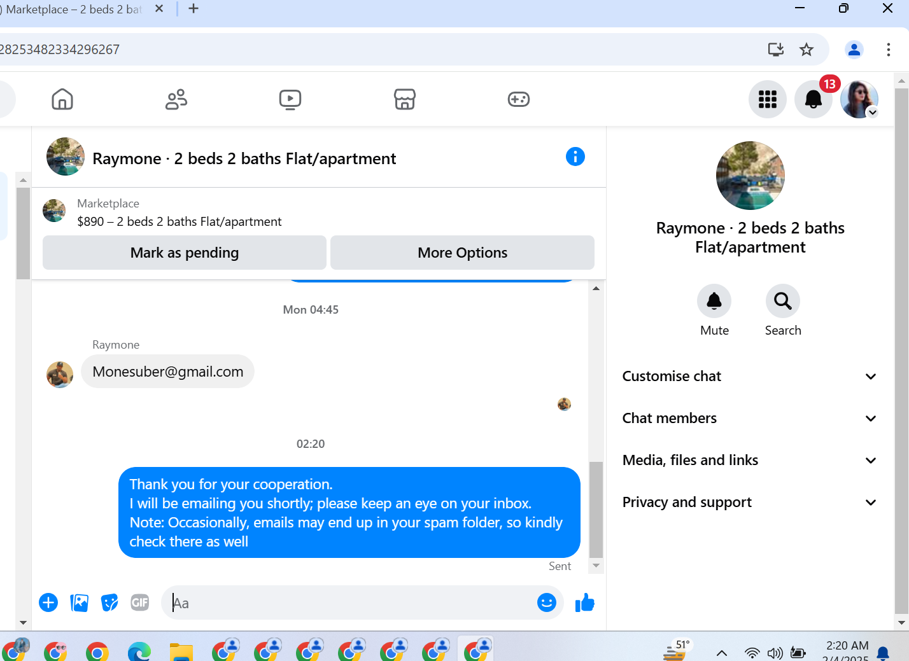This screenshot has width=909, height=661.
Task: Open the account profile picture menu
Action: pyautogui.click(x=859, y=99)
